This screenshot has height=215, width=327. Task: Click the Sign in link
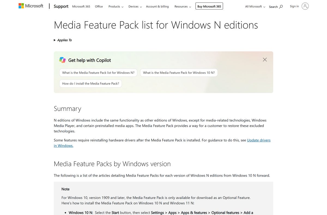(294, 6)
